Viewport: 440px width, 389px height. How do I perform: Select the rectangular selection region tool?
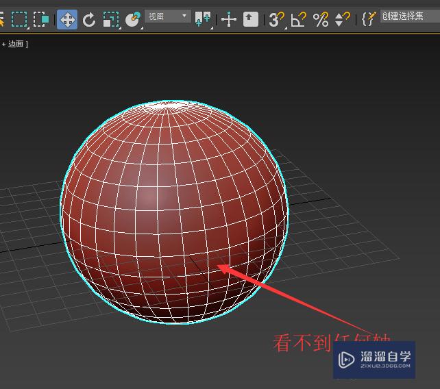point(19,19)
